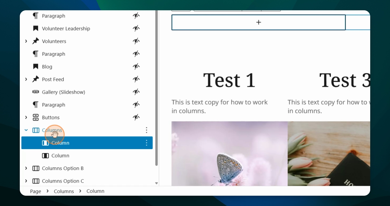The image size is (390, 206).
Task: Select Columns in the bottom breadcrumb
Action: (64, 191)
